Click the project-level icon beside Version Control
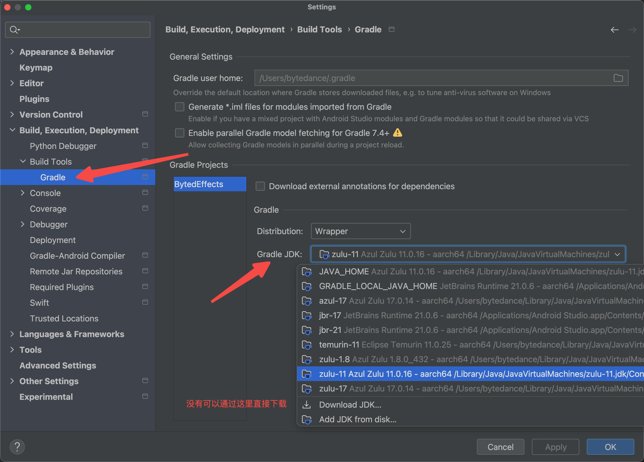Viewport: 644px width, 462px height. click(145, 114)
